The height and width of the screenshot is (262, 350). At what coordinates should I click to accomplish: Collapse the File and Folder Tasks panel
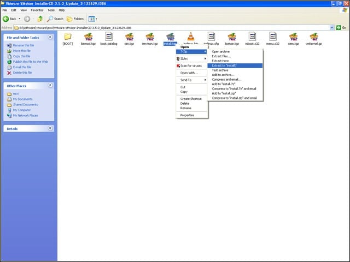tap(50, 37)
